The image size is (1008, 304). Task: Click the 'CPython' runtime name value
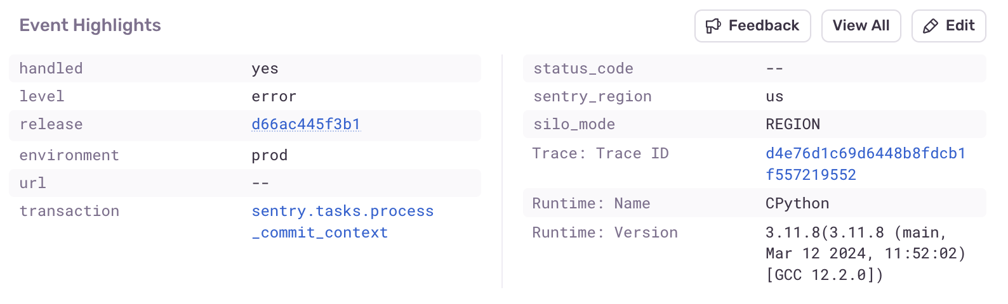pos(797,203)
